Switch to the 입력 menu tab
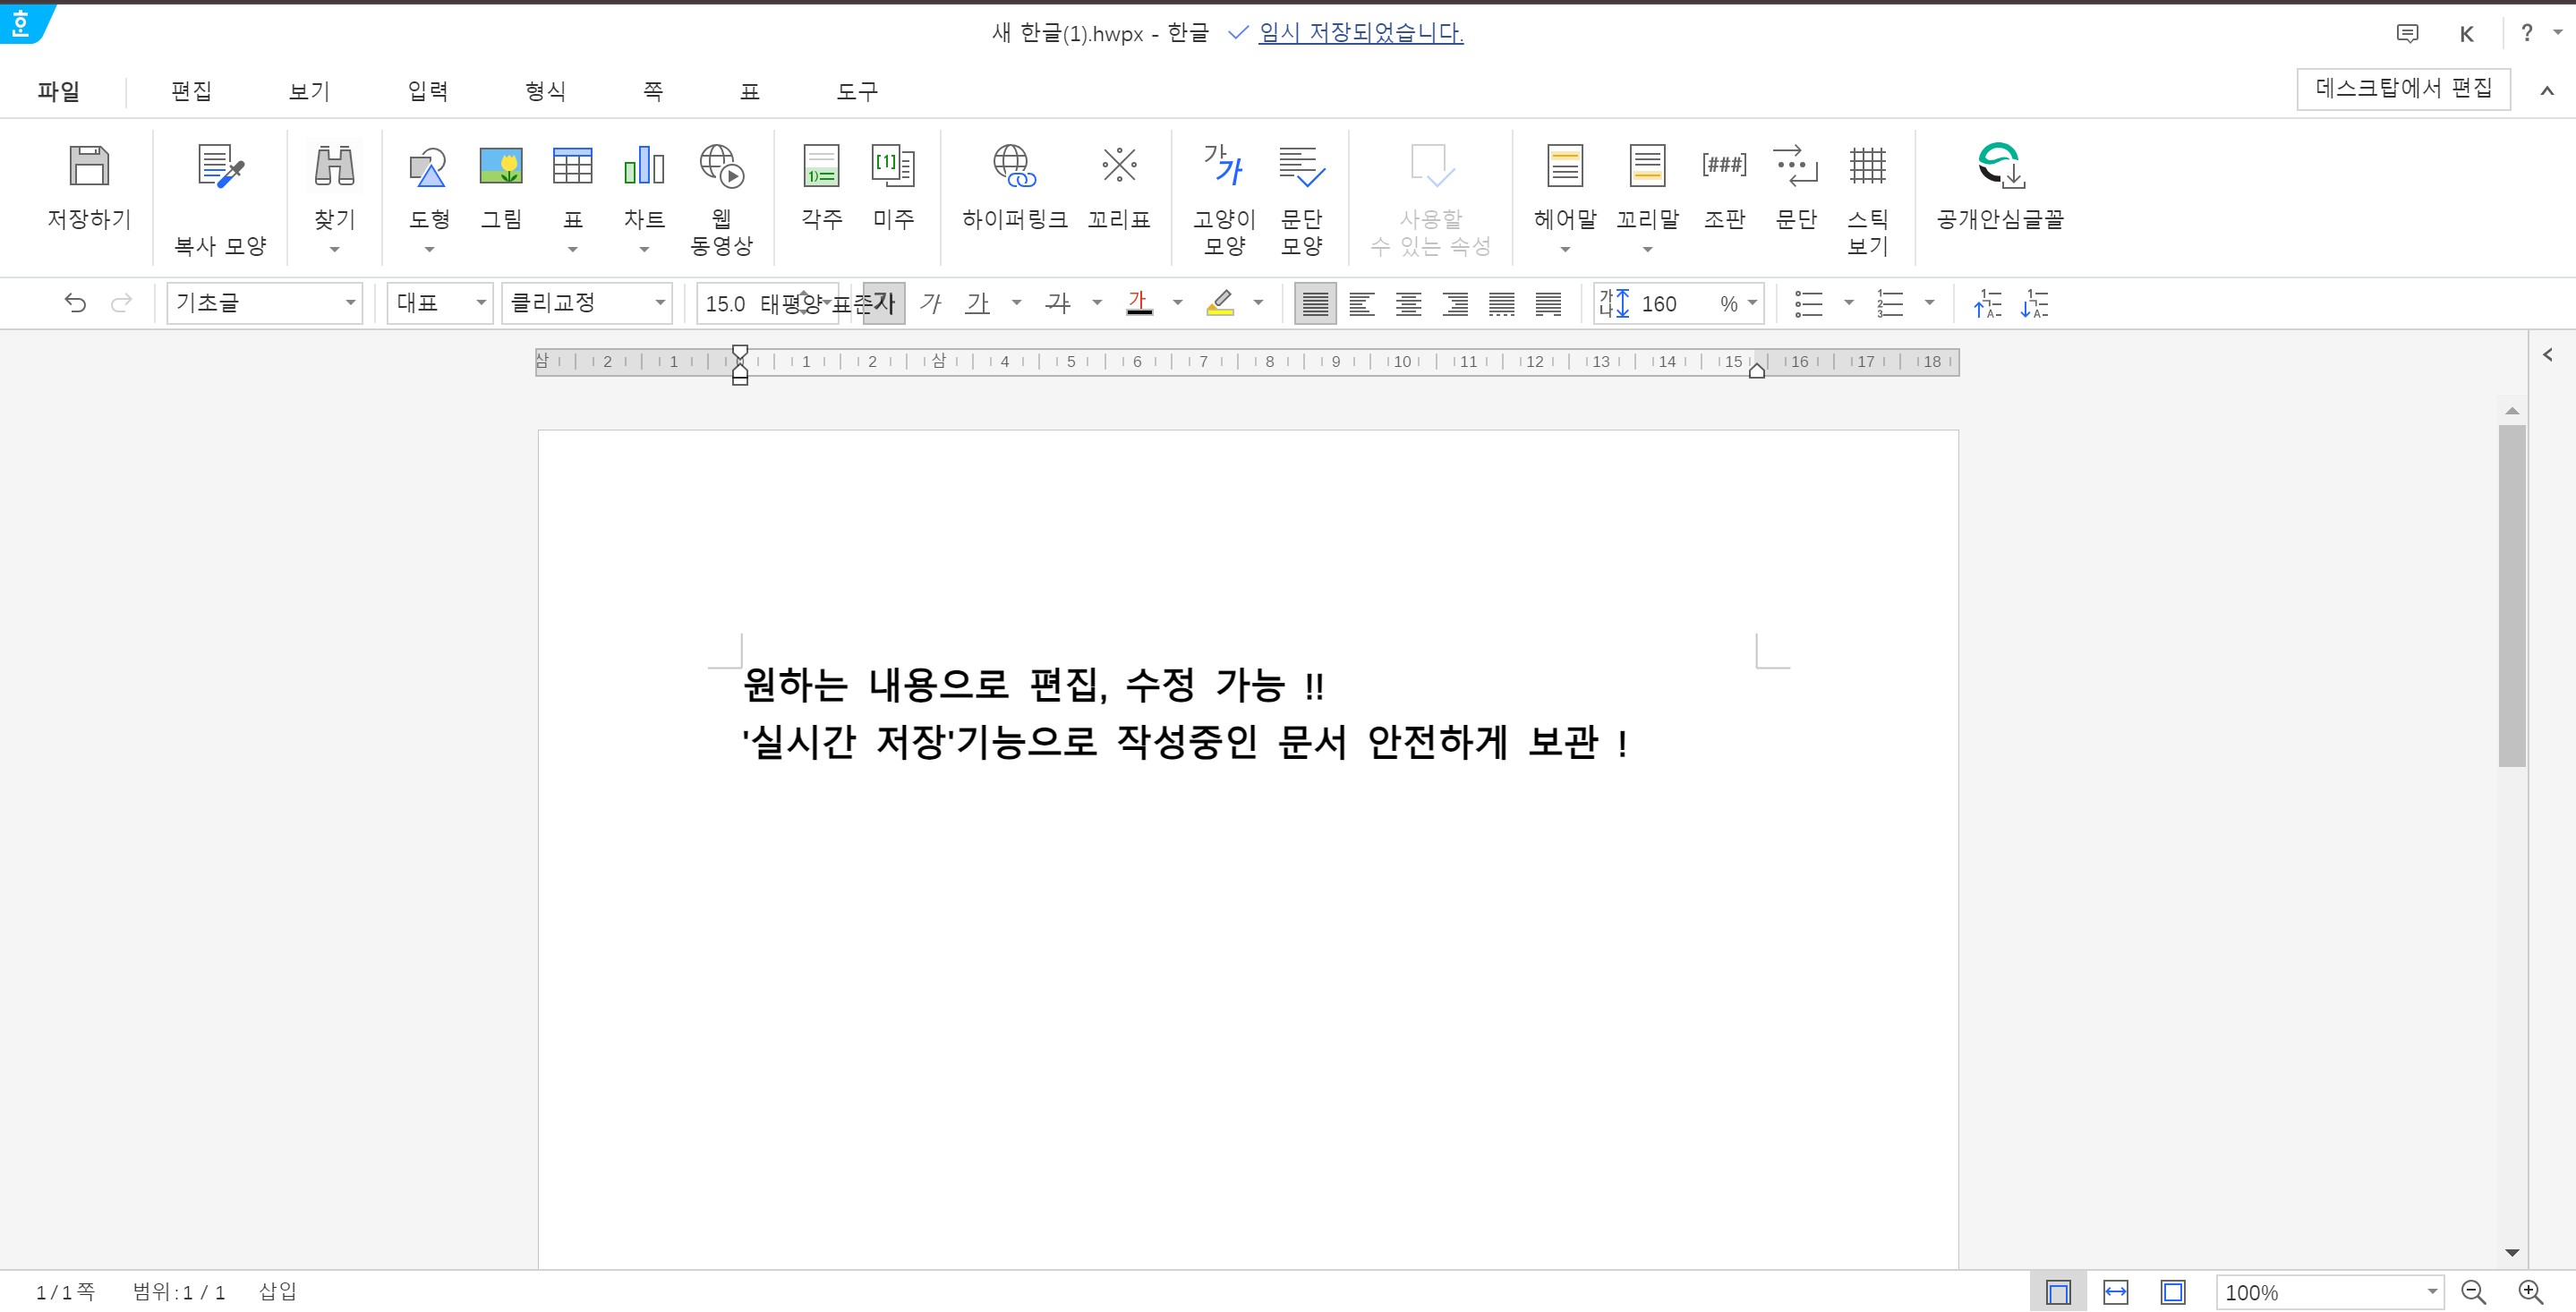The width and height of the screenshot is (2576, 1312). click(428, 91)
